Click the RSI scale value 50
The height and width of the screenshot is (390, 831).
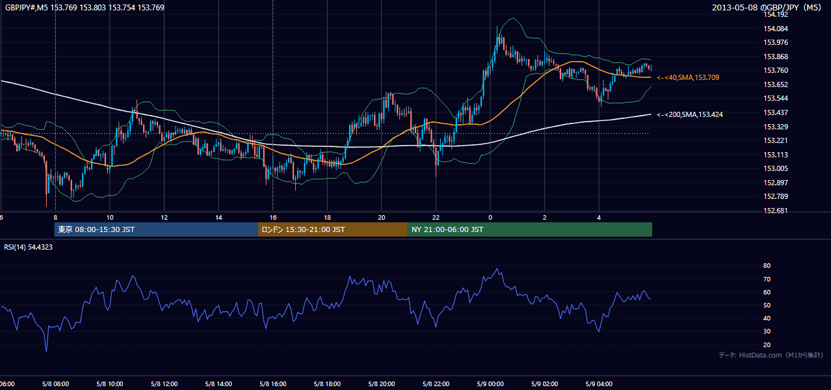[767, 305]
